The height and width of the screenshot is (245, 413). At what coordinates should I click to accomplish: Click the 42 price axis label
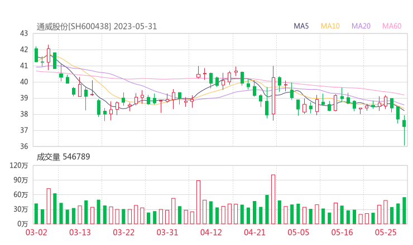[x=23, y=50]
